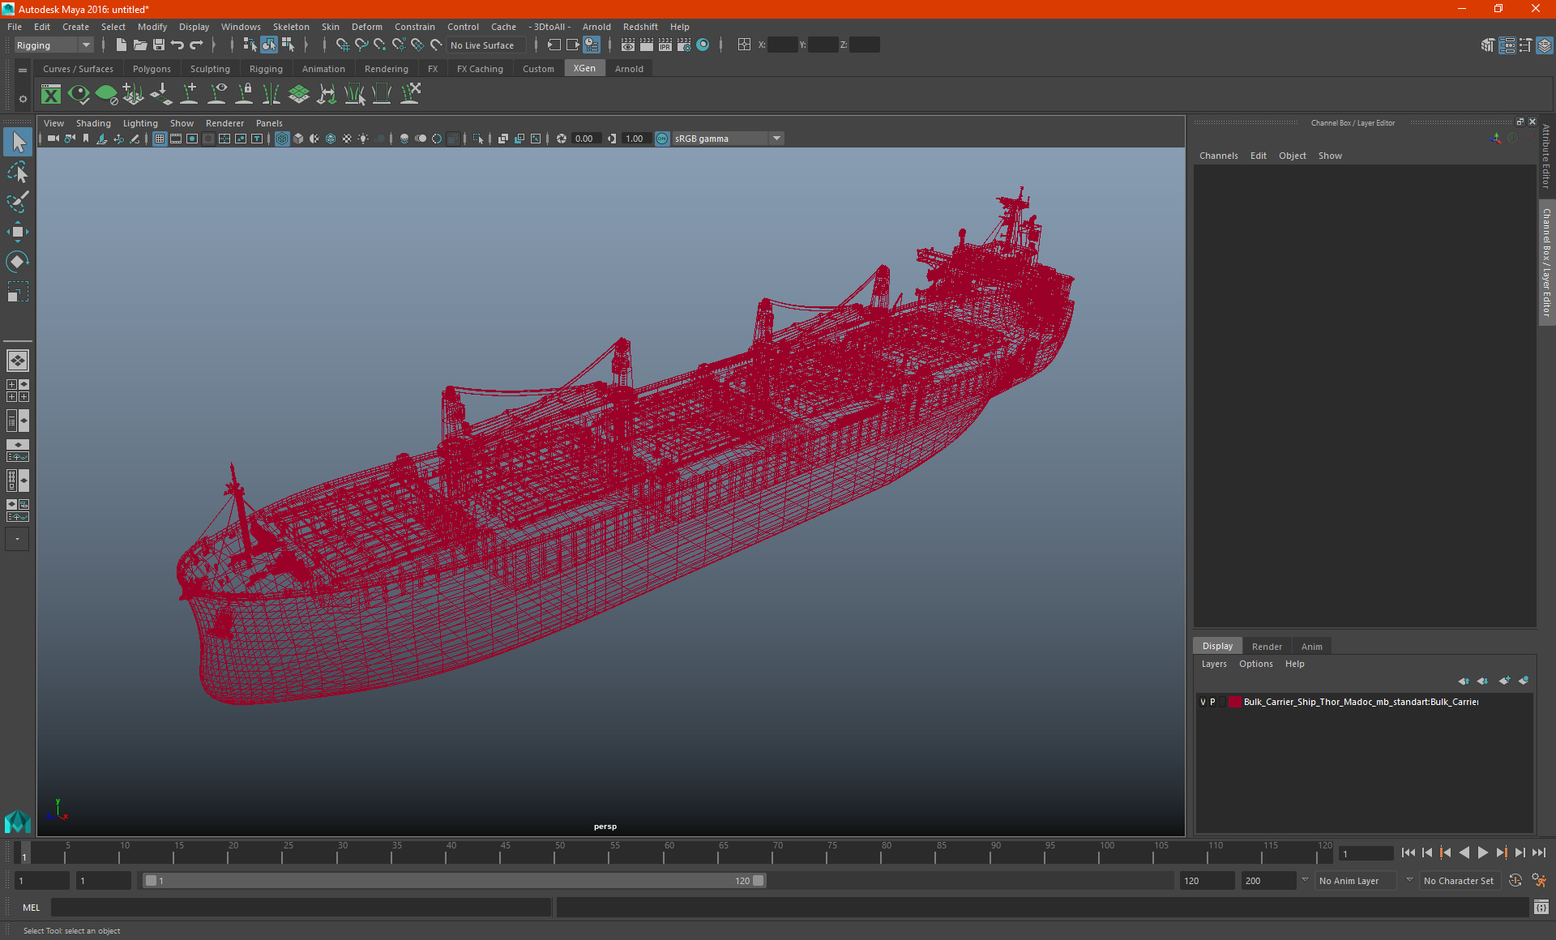Switch to the Polygons shelf tab
This screenshot has width=1556, height=940.
click(152, 69)
